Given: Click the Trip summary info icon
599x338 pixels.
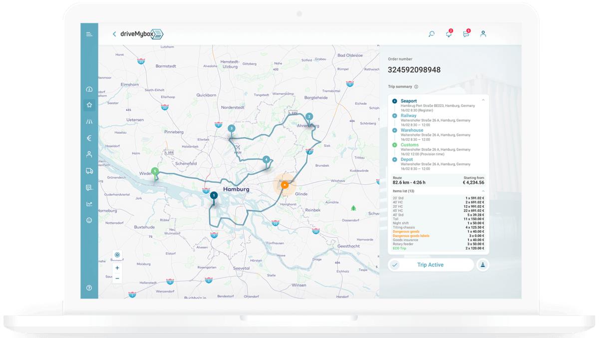Looking at the screenshot, I should [x=416, y=87].
